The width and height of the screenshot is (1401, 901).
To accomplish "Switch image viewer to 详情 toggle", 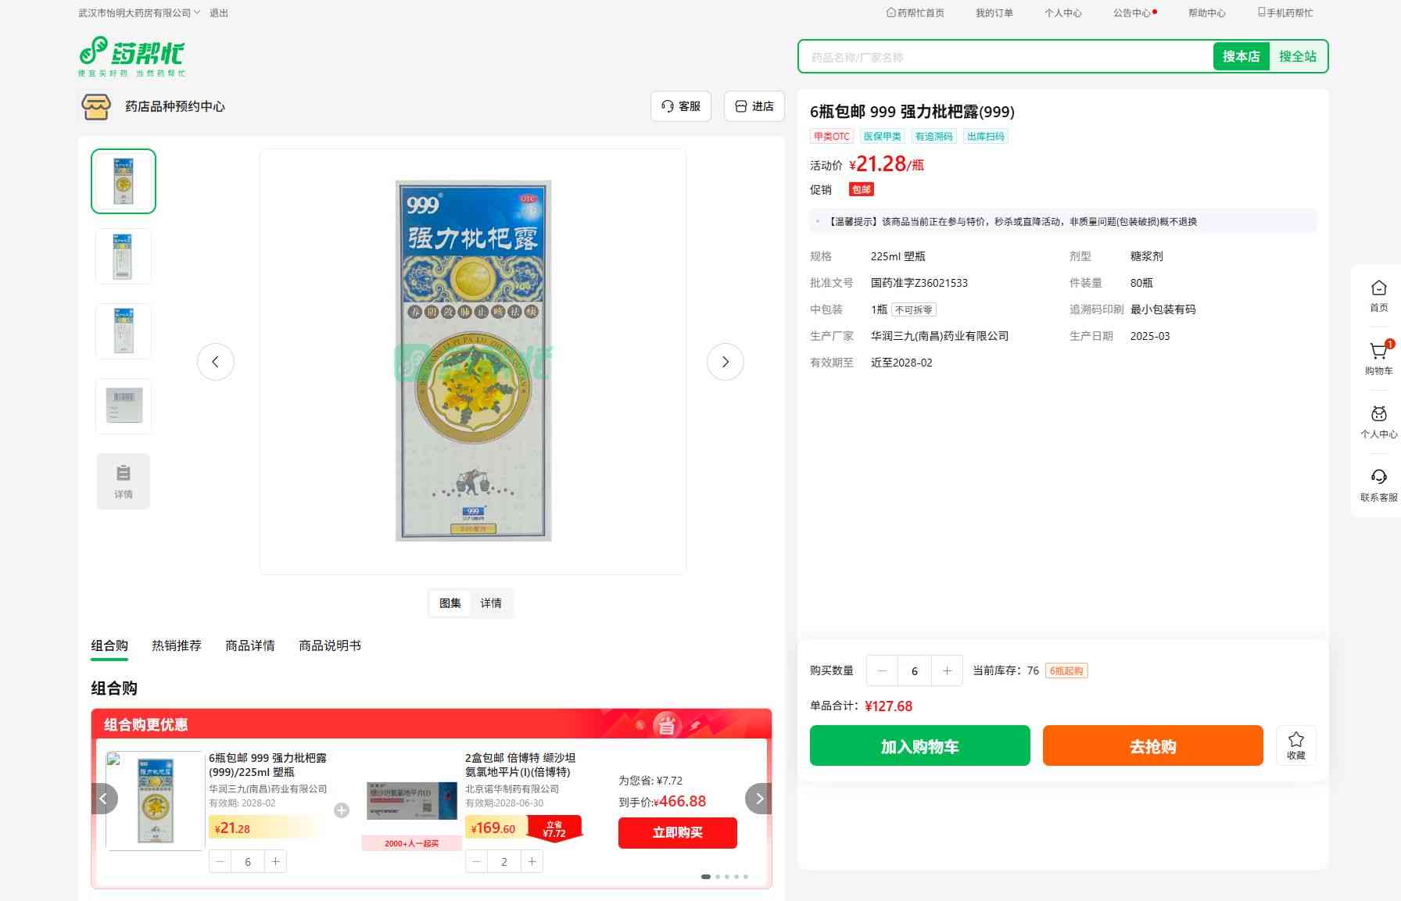I will coord(491,603).
